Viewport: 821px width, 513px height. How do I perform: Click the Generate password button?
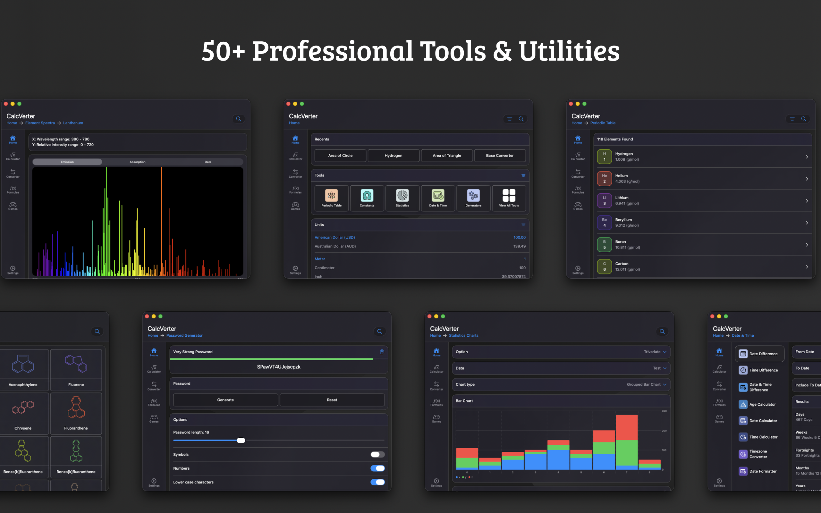pyautogui.click(x=225, y=400)
